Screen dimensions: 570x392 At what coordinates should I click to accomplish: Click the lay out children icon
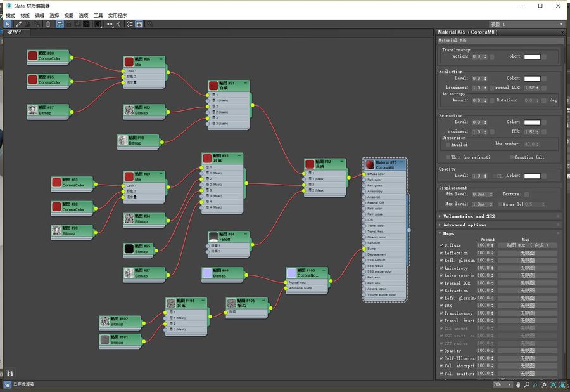click(118, 24)
